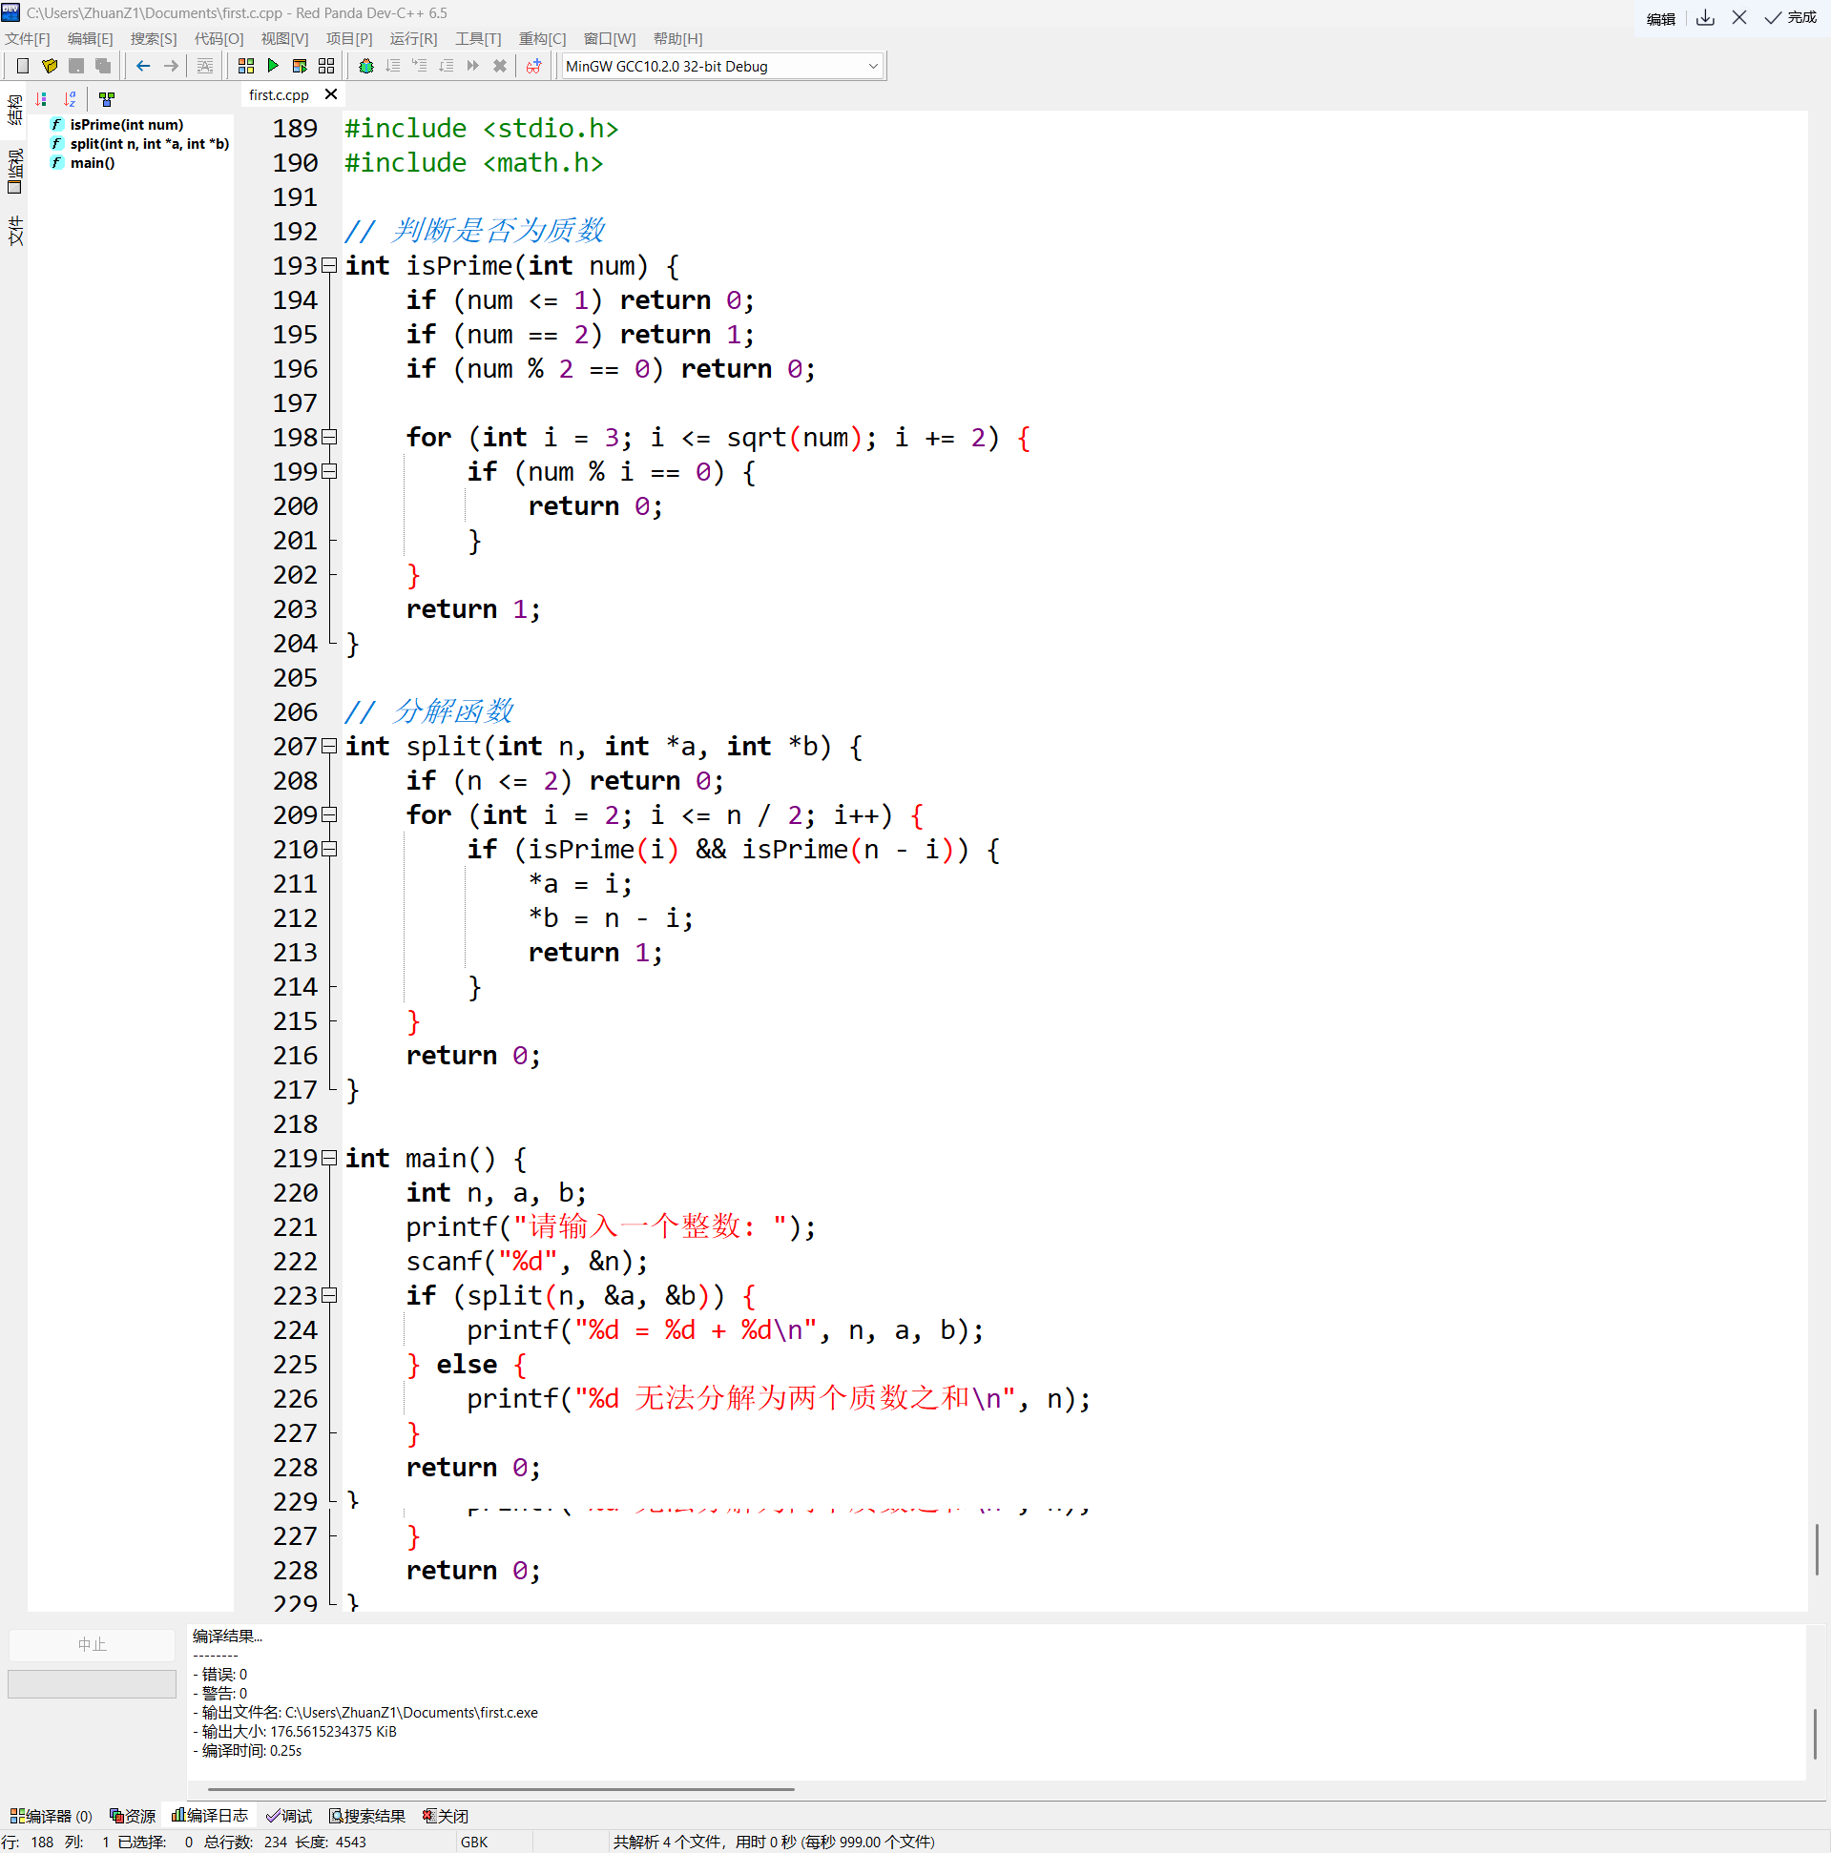This screenshot has width=1831, height=1853.
Task: Click the sort alphabetically icon in structure panel
Action: pyautogui.click(x=70, y=99)
